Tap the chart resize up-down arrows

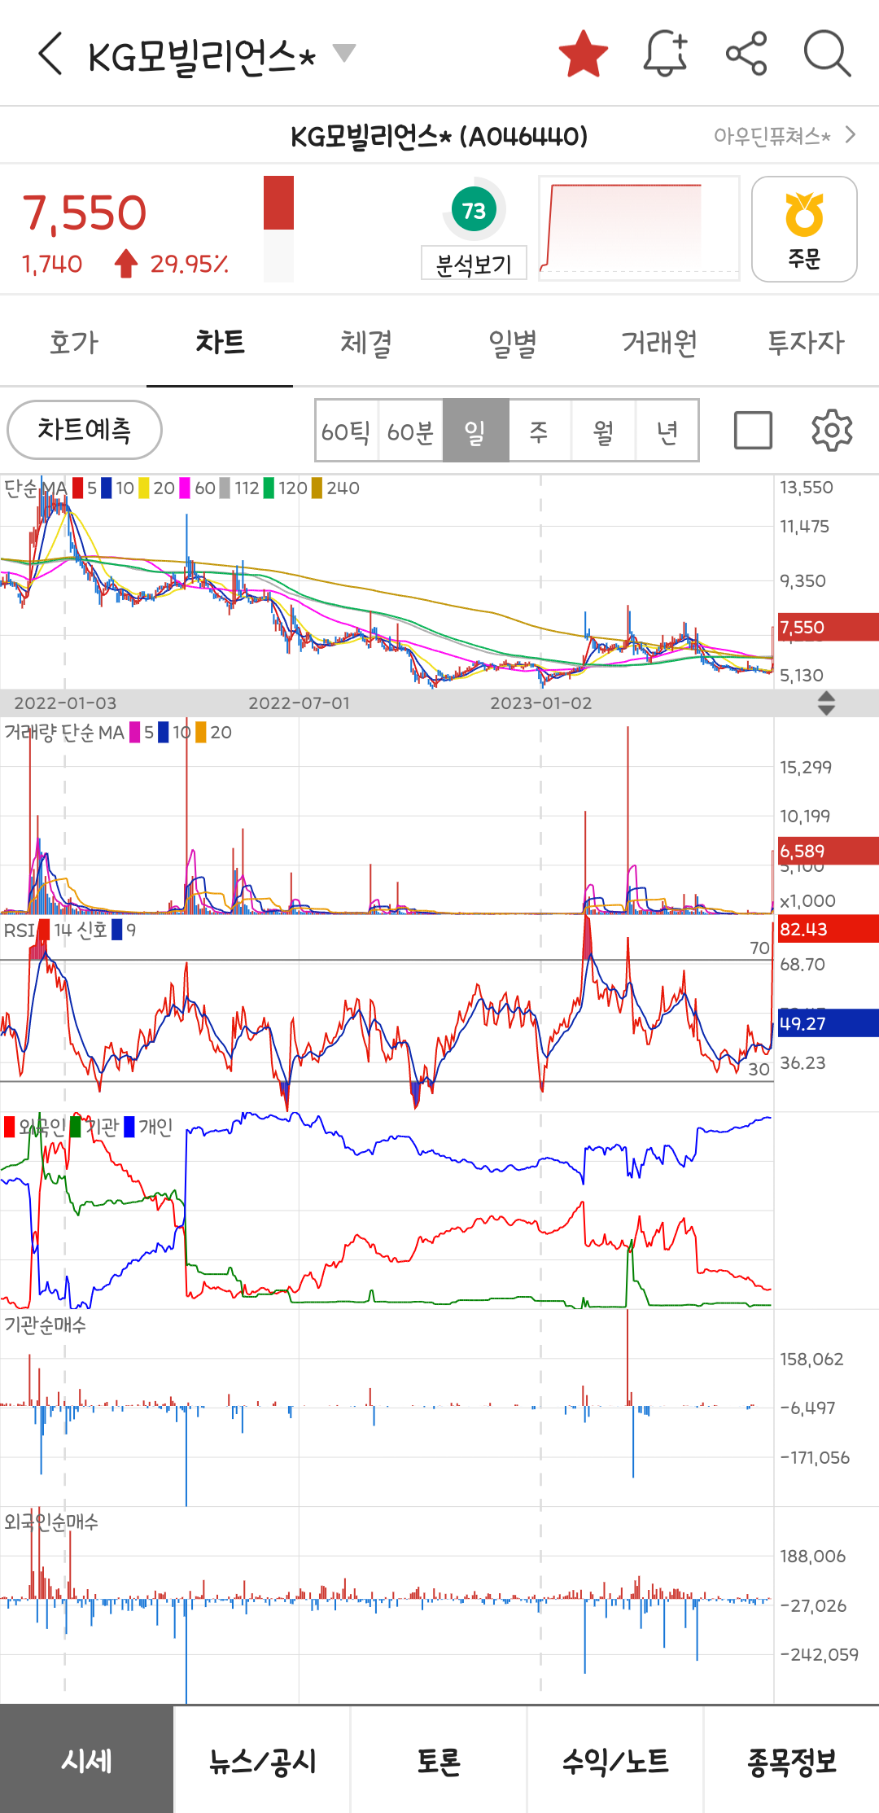[826, 703]
